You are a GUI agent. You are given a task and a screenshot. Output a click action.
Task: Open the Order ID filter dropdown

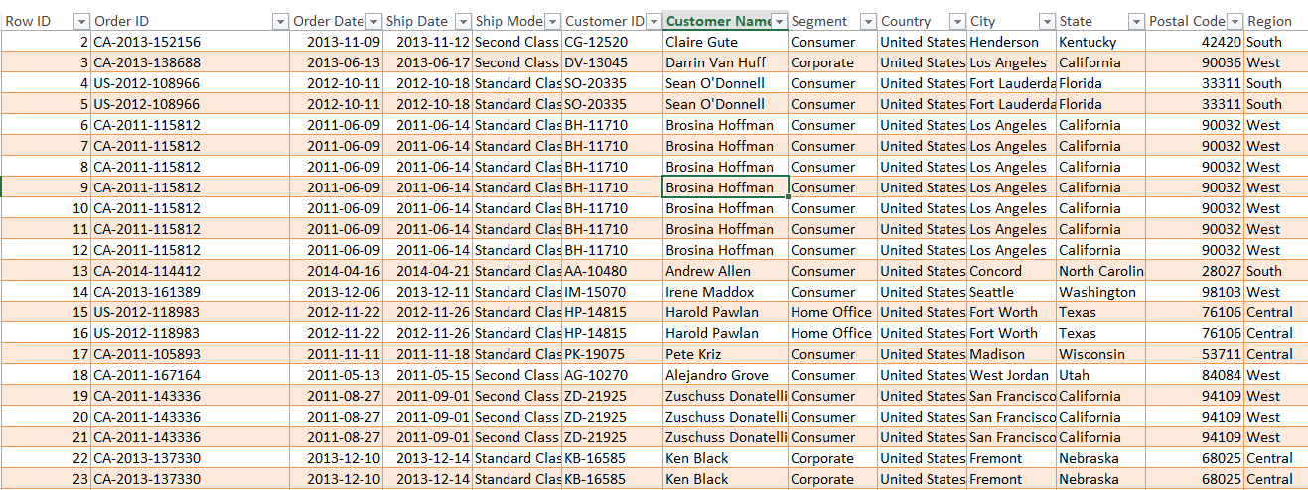(x=280, y=21)
